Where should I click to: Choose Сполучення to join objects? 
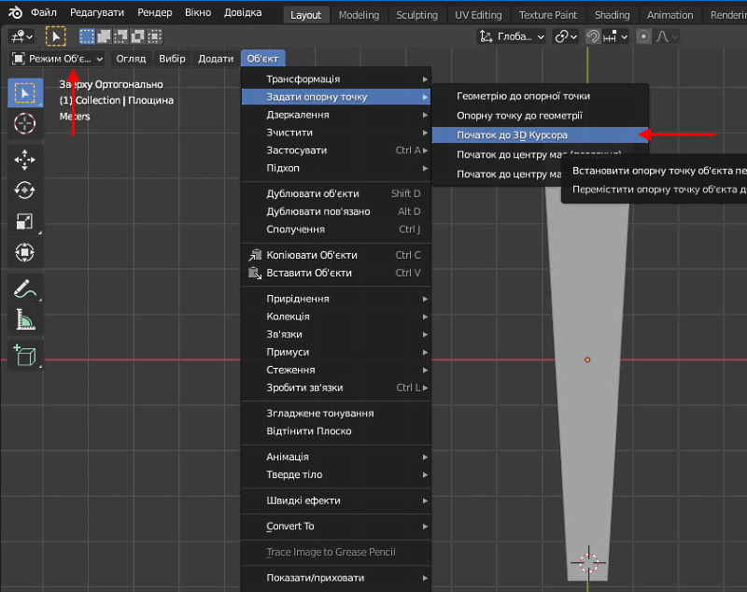click(336, 230)
